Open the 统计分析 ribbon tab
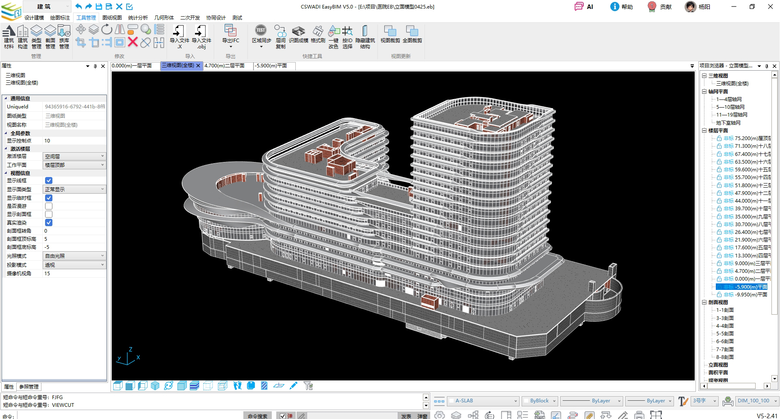 point(138,18)
